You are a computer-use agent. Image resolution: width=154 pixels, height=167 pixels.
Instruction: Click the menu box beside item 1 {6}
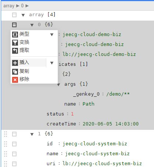(14, 134)
